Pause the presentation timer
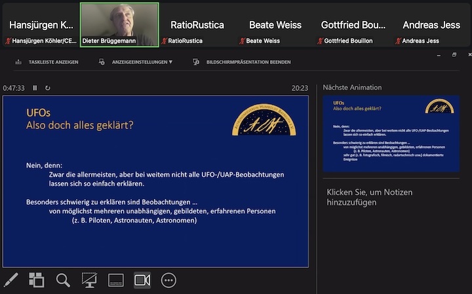The width and height of the screenshot is (472, 294). (35, 88)
